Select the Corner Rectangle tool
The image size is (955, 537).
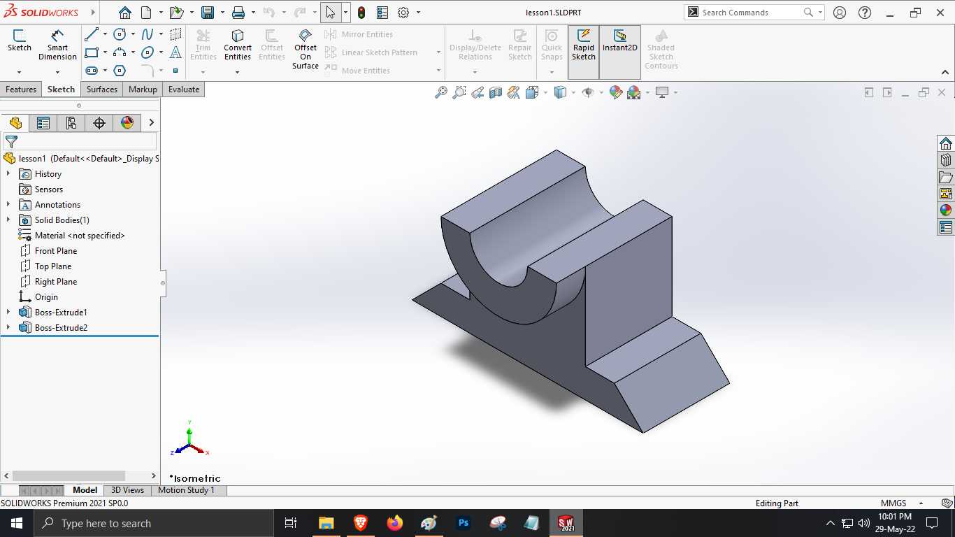pyautogui.click(x=92, y=52)
